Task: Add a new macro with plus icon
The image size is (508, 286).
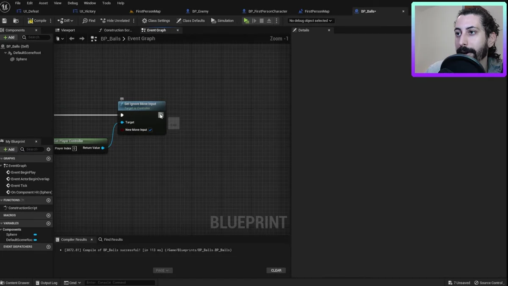Action: tap(48, 215)
